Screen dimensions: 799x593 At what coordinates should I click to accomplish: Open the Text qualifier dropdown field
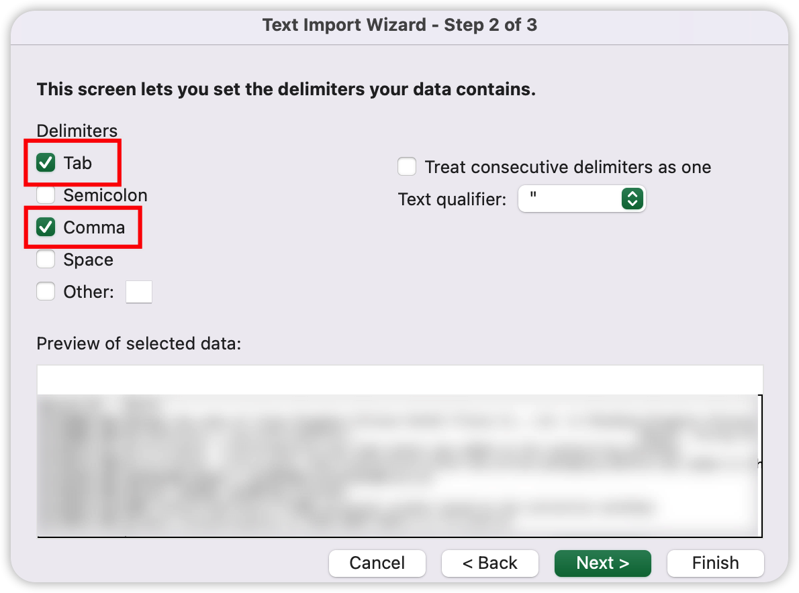coord(571,199)
